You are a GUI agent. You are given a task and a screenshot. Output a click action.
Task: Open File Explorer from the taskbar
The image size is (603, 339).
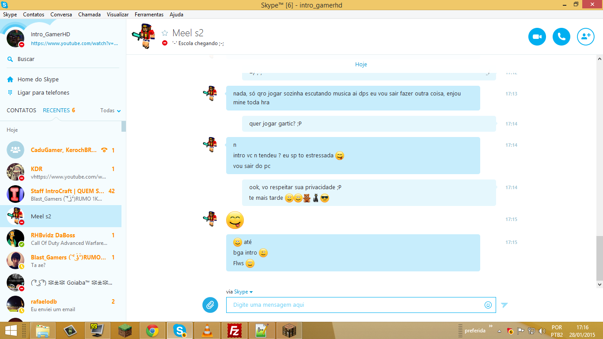coord(43,330)
